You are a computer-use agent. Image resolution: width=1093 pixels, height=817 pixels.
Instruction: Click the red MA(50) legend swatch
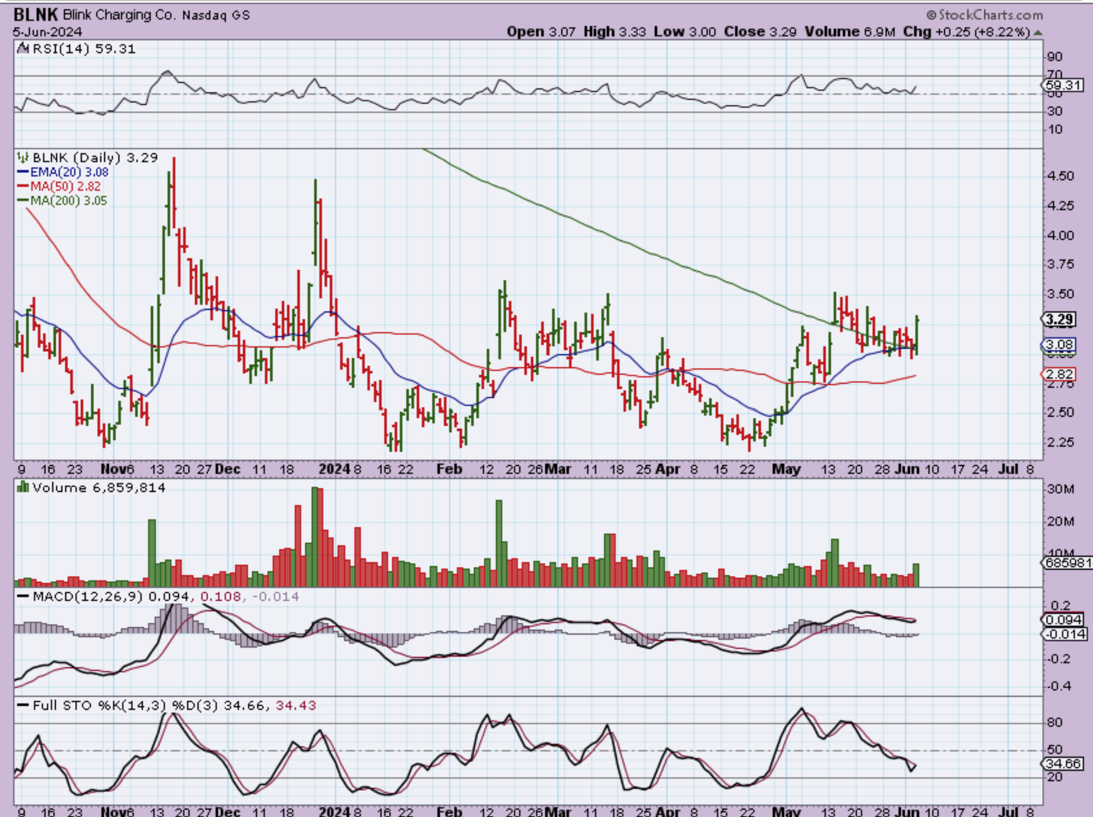[x=23, y=186]
